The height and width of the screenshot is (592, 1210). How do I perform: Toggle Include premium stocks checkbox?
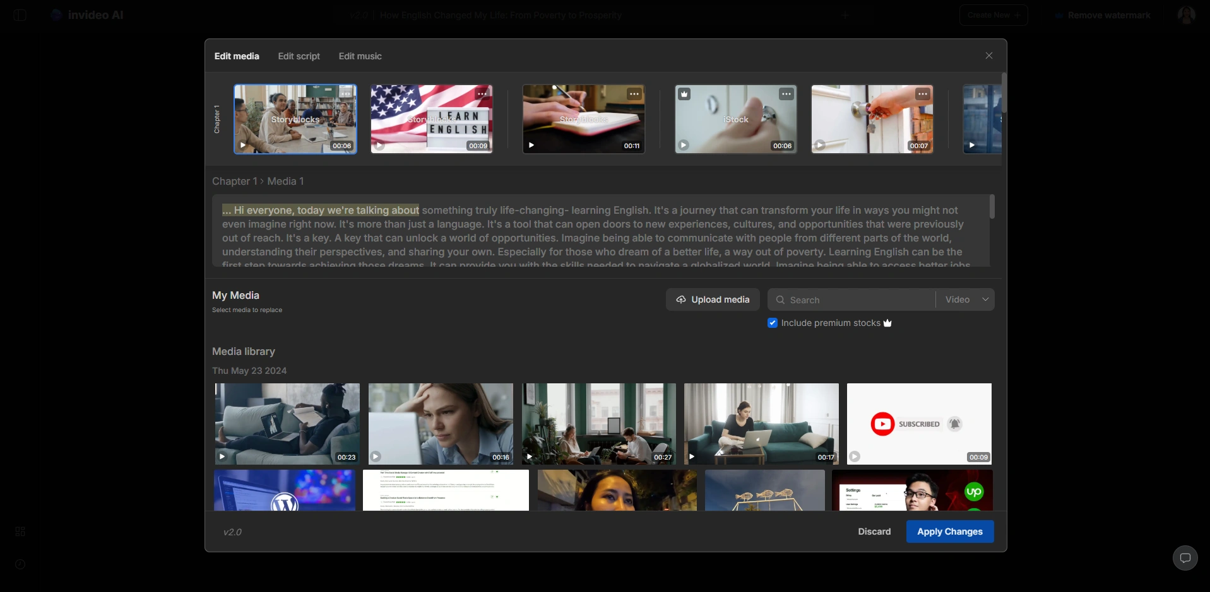(773, 323)
